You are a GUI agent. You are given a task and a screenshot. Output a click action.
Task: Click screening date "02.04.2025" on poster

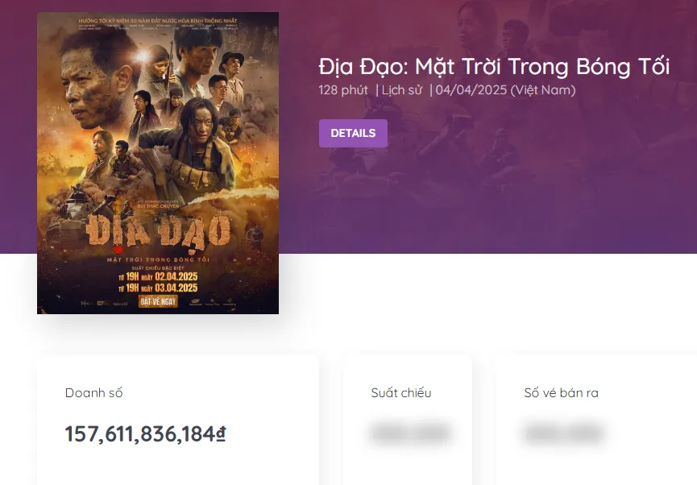click(176, 277)
